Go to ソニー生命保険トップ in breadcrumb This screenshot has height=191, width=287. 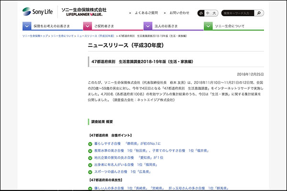coord(35,36)
